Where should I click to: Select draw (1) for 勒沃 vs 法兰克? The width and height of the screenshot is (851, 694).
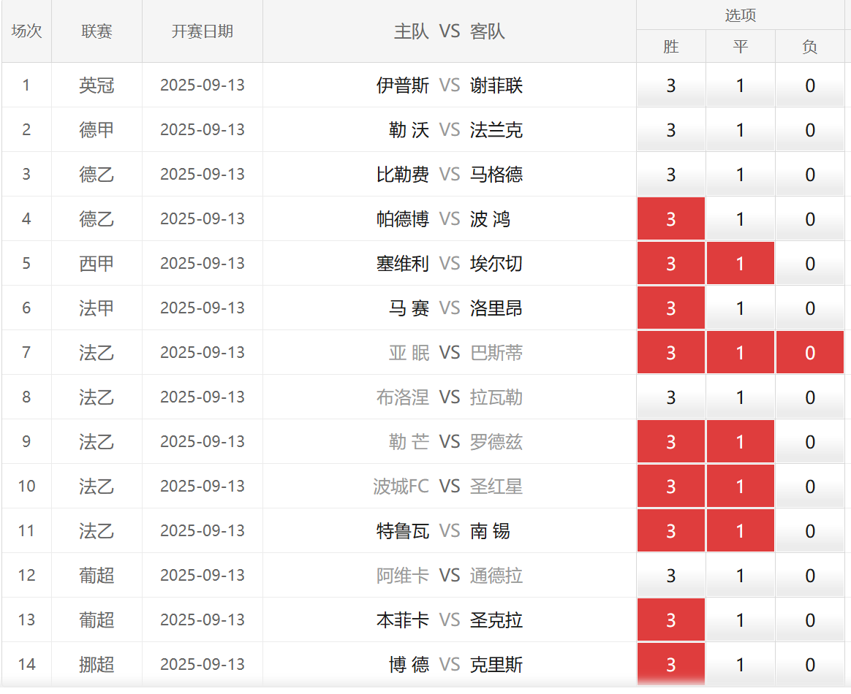[741, 129]
